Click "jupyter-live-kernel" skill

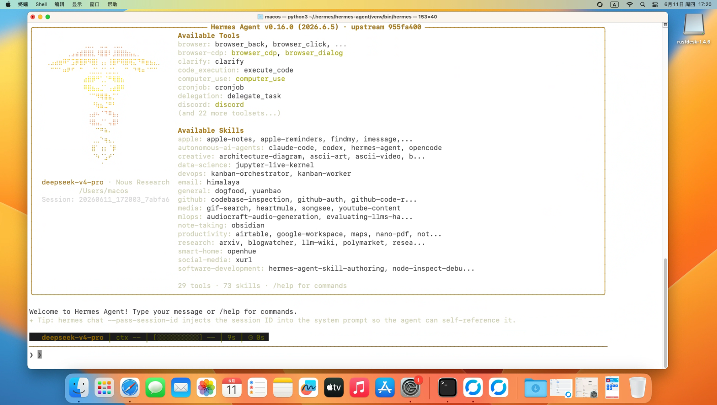(x=275, y=165)
